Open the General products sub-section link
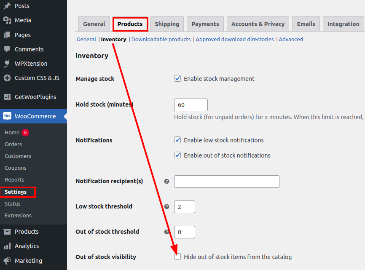This screenshot has height=270, width=365. tap(86, 39)
